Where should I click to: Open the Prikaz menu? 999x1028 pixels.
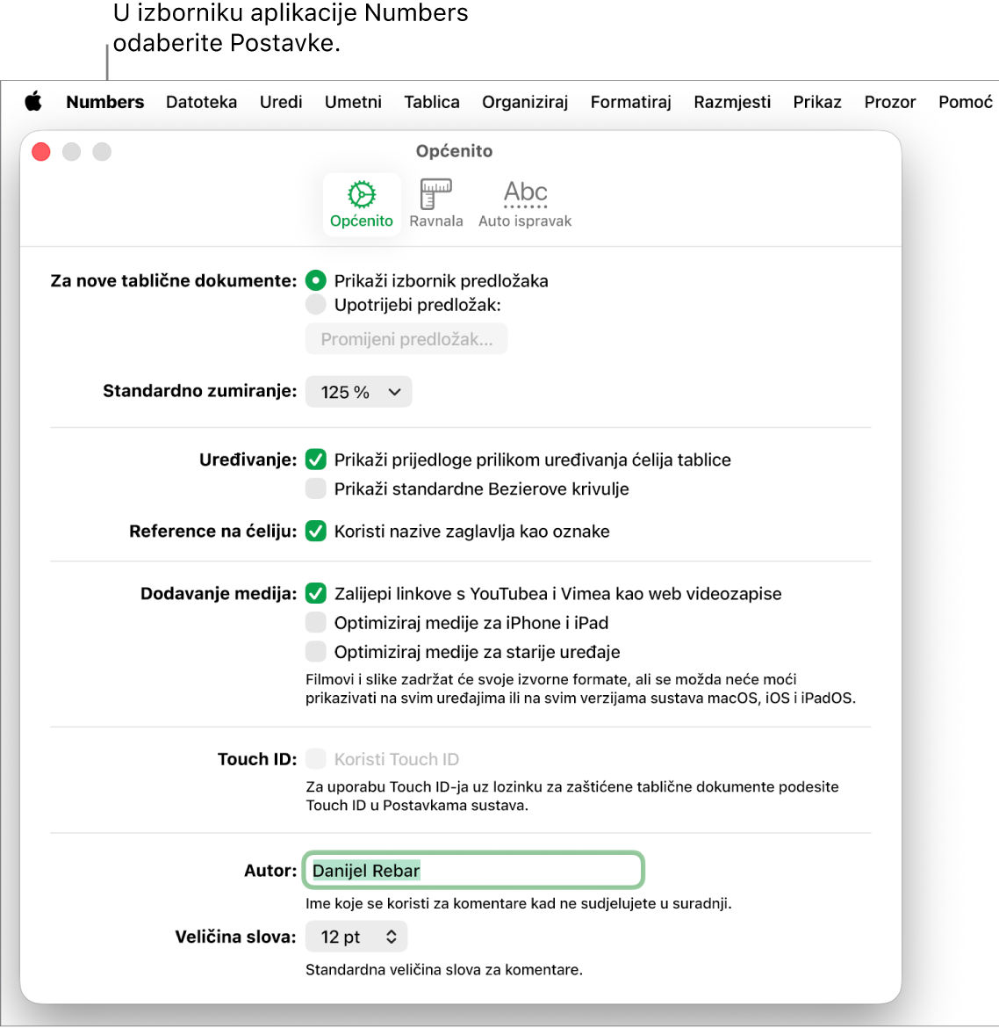point(817,102)
